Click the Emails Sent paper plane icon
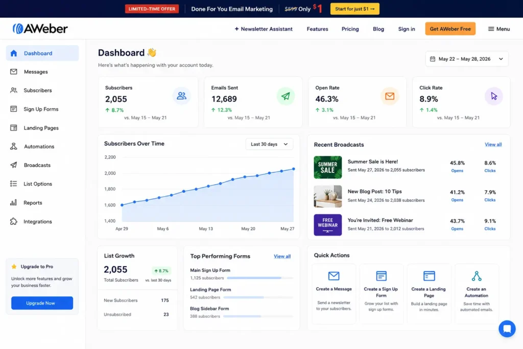Viewport: 523px width, 349px height. pos(286,96)
